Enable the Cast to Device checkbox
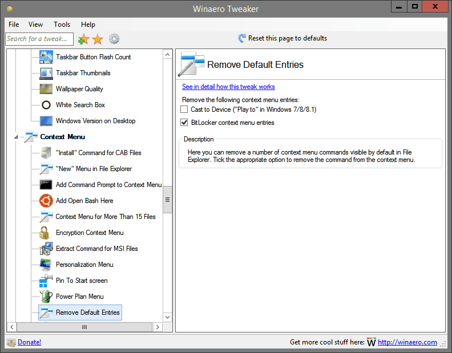The height and width of the screenshot is (353, 452). tap(184, 109)
